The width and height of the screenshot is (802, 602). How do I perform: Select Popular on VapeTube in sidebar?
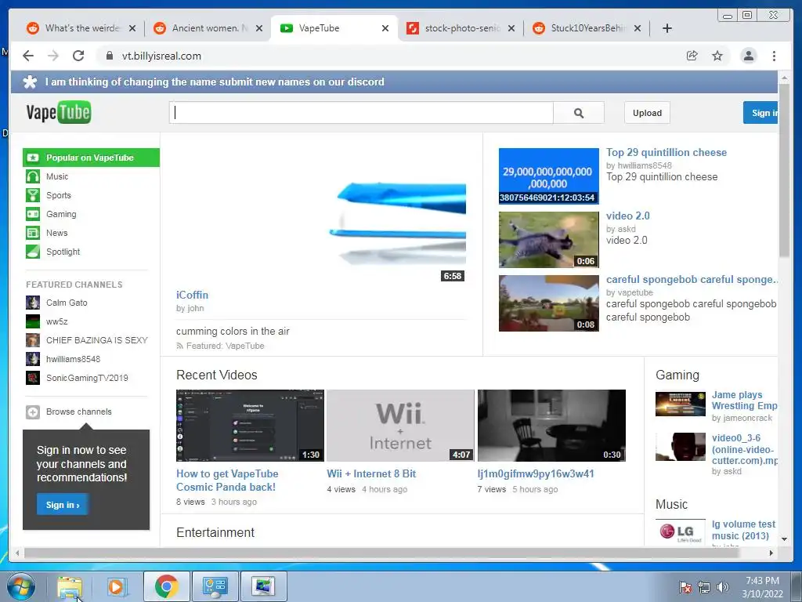[91, 158]
